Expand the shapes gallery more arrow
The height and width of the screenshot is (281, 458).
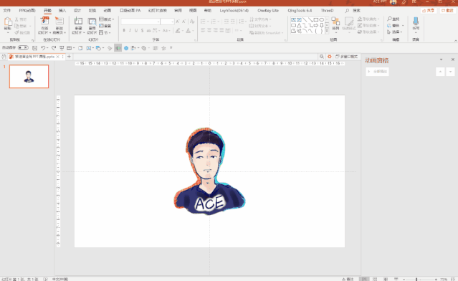click(327, 31)
